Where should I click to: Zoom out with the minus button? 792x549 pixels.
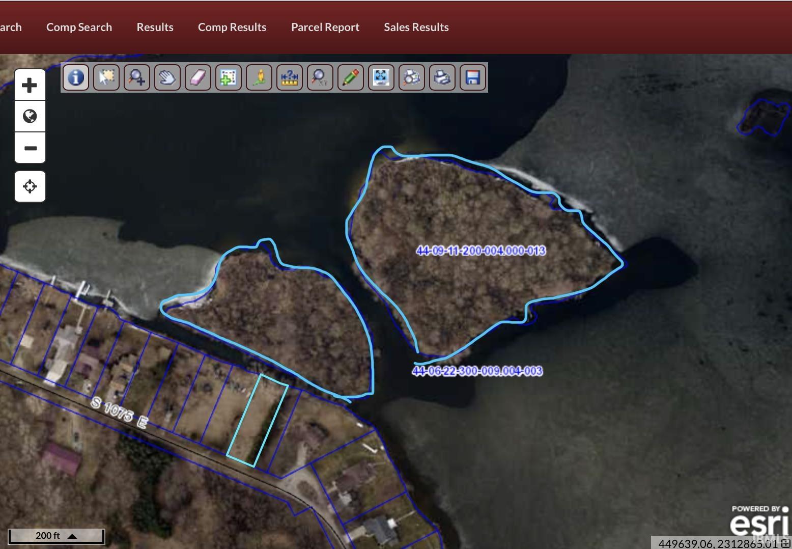tap(30, 148)
